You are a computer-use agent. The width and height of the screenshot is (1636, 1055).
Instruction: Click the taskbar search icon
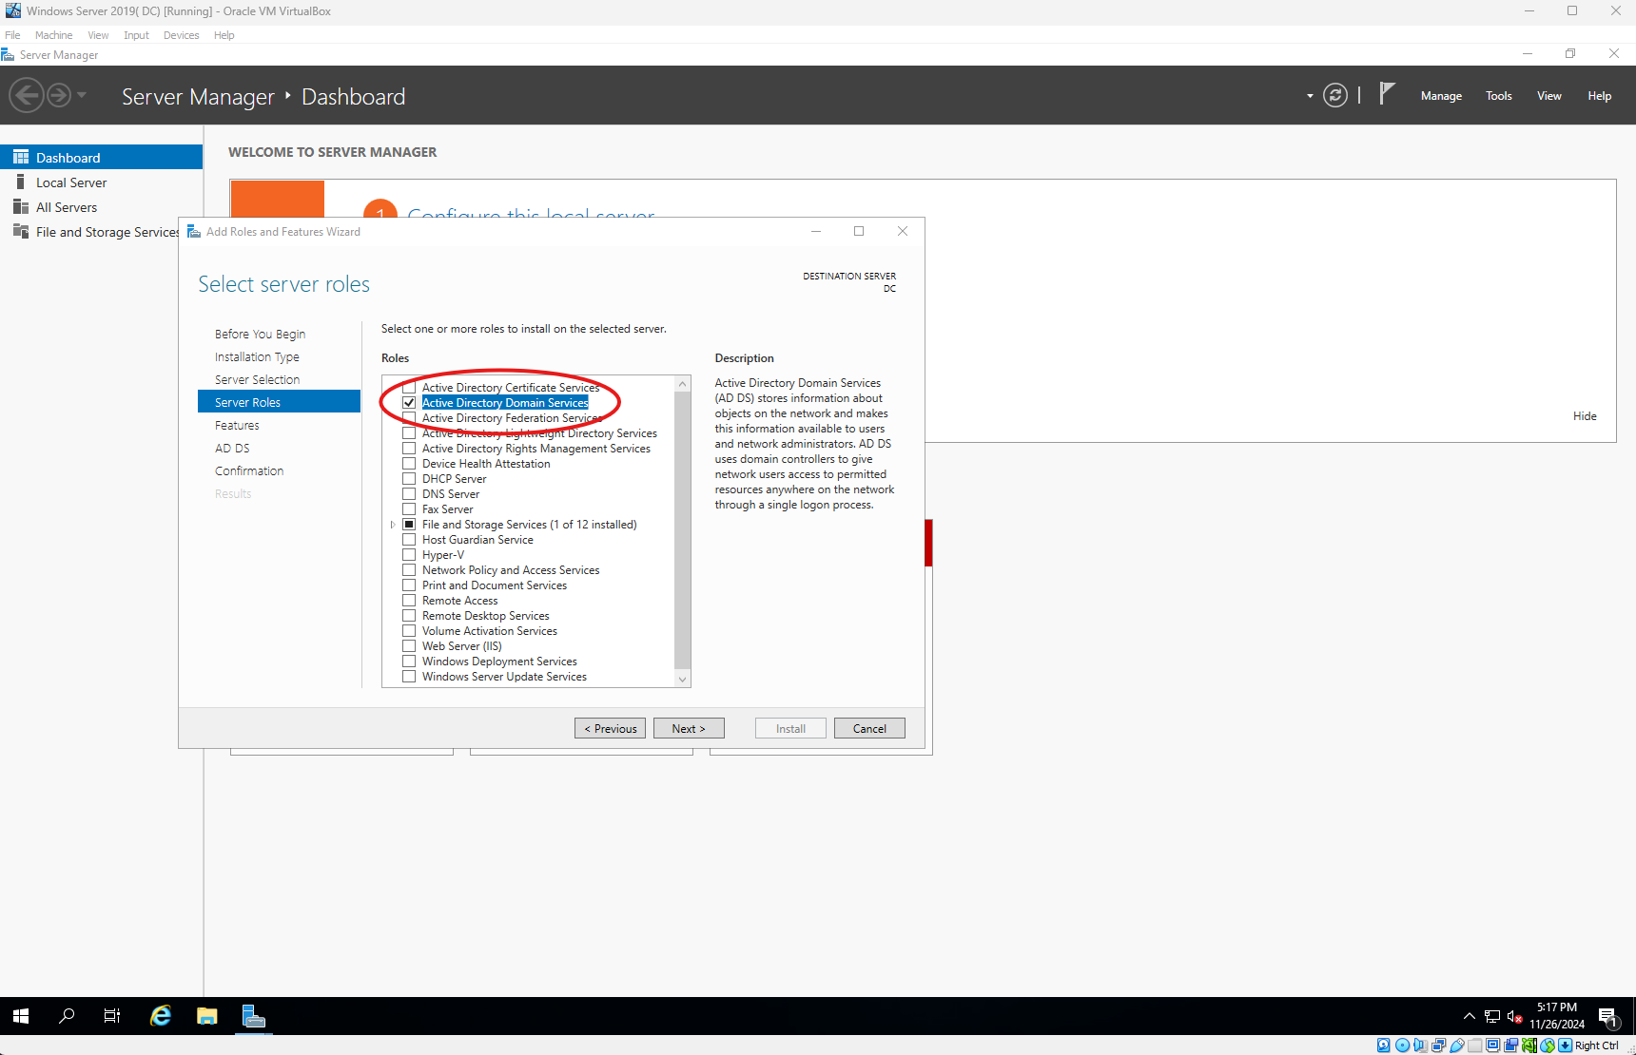click(x=67, y=1016)
